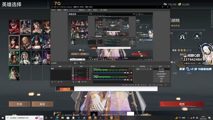Click the source filters button
This screenshot has width=213, height=120.
pos(83,63)
